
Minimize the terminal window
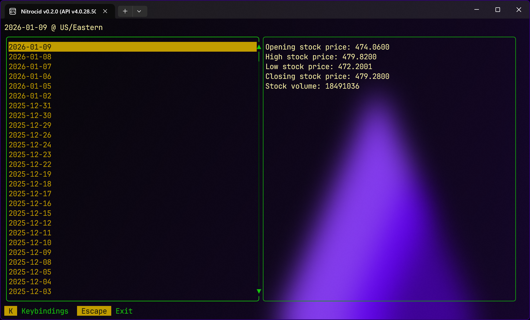pyautogui.click(x=477, y=10)
